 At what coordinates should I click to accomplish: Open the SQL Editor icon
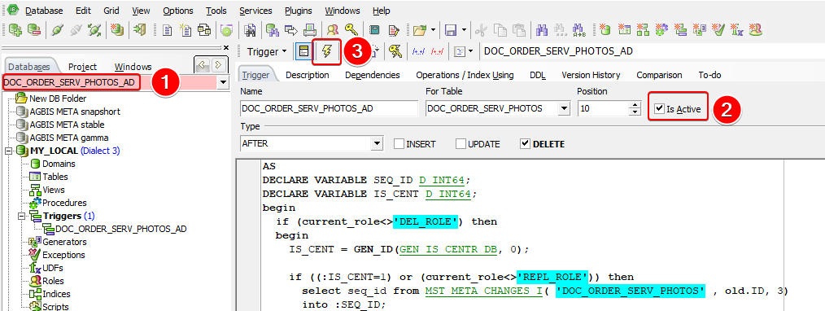168,29
